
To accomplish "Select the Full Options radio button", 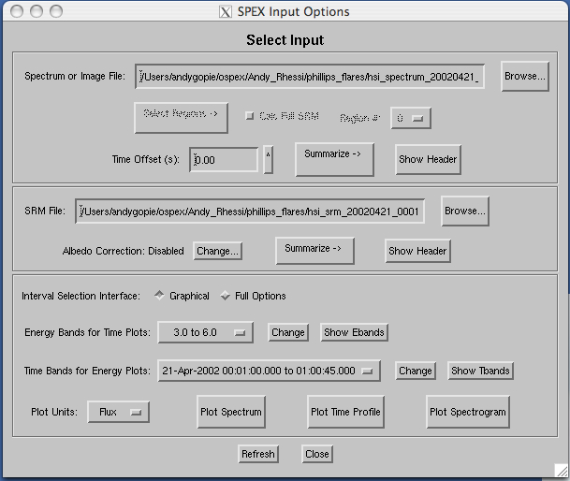I will tap(225, 296).
